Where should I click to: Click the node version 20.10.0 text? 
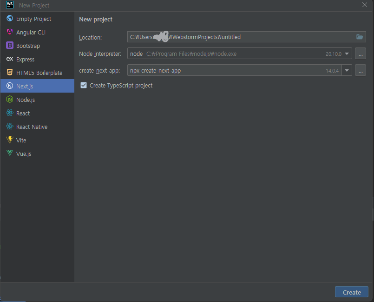pyautogui.click(x=334, y=54)
